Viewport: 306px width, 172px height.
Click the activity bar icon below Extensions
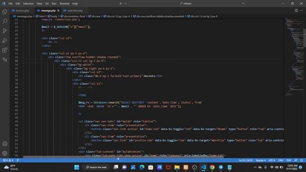pos(5,59)
